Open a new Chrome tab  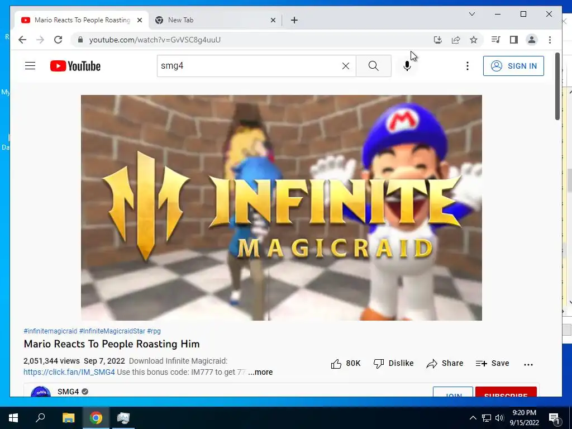(294, 20)
